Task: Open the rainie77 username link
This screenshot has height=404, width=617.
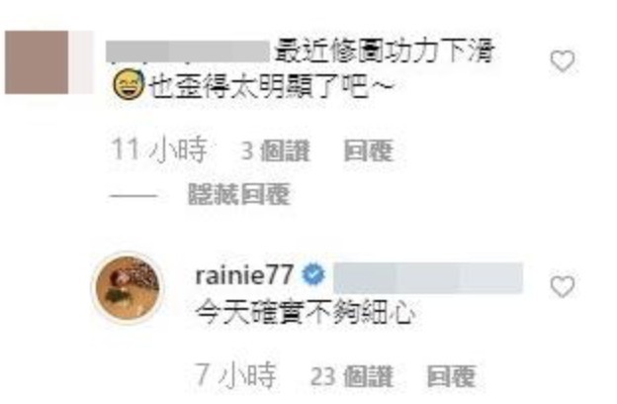Action: click(244, 274)
